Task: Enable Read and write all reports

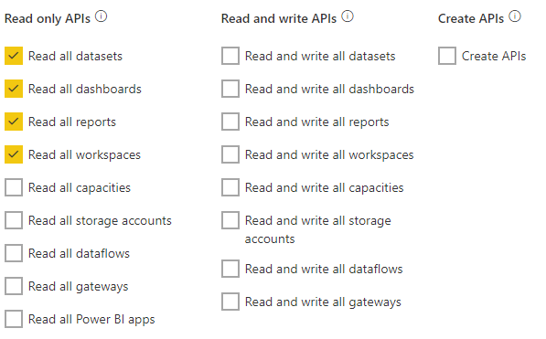Action: [x=230, y=122]
